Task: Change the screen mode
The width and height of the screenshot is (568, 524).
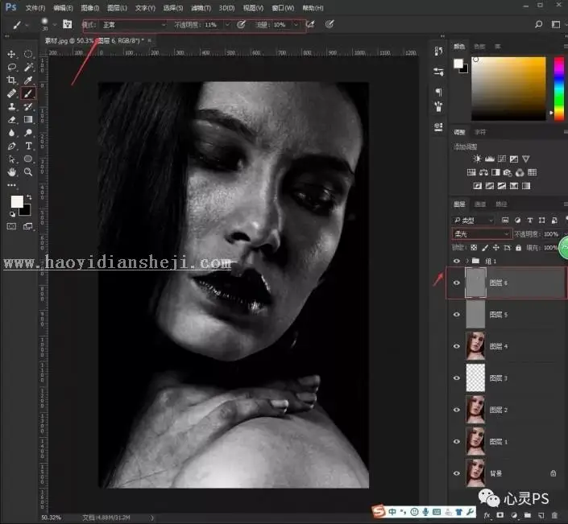Action: tap(28, 226)
